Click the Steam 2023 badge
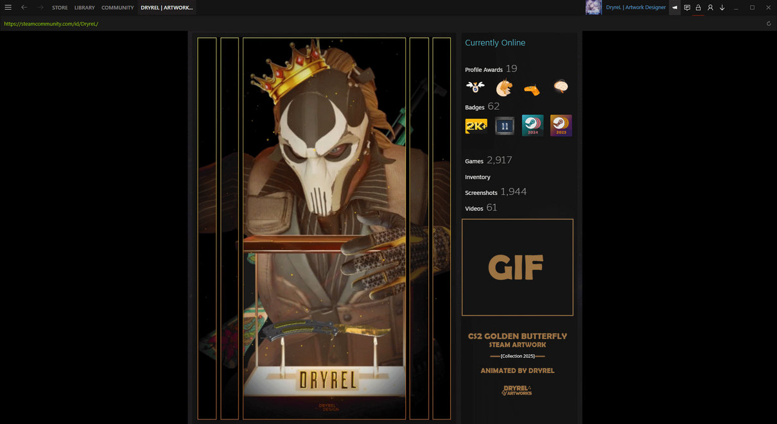 (x=561, y=126)
